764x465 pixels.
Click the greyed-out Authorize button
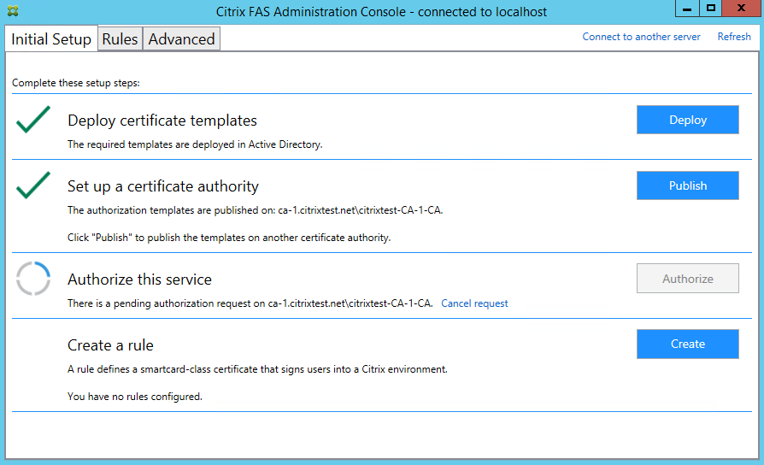tap(687, 279)
